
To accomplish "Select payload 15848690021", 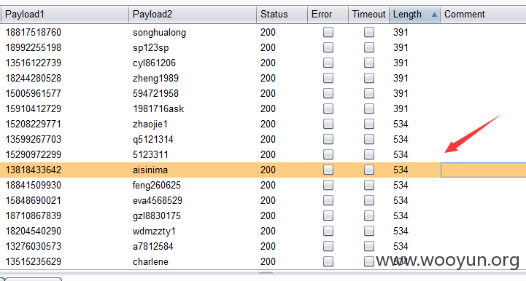I will 34,200.
